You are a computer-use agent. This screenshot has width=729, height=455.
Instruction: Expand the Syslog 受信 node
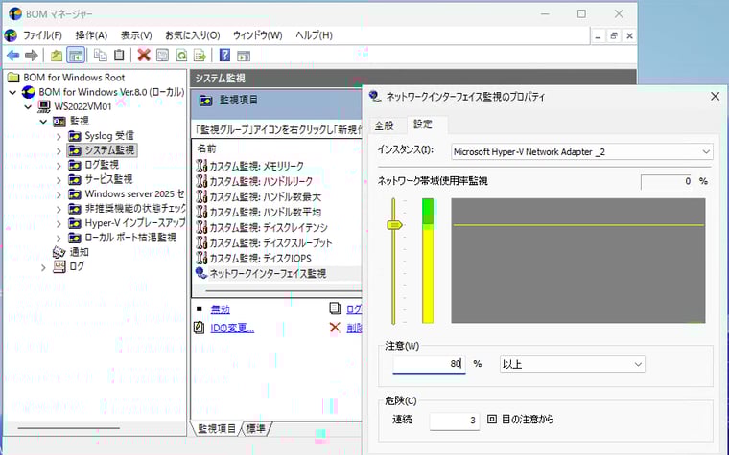[59, 136]
